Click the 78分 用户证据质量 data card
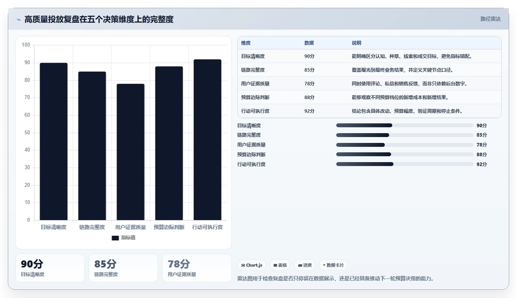The width and height of the screenshot is (517, 298). point(197,268)
